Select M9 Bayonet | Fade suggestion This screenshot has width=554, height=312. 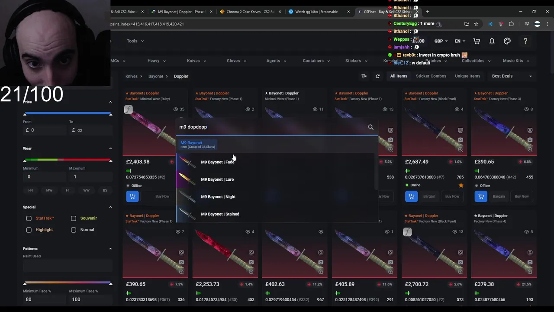click(275, 162)
